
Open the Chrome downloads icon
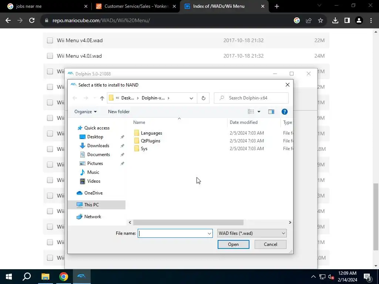(x=335, y=21)
